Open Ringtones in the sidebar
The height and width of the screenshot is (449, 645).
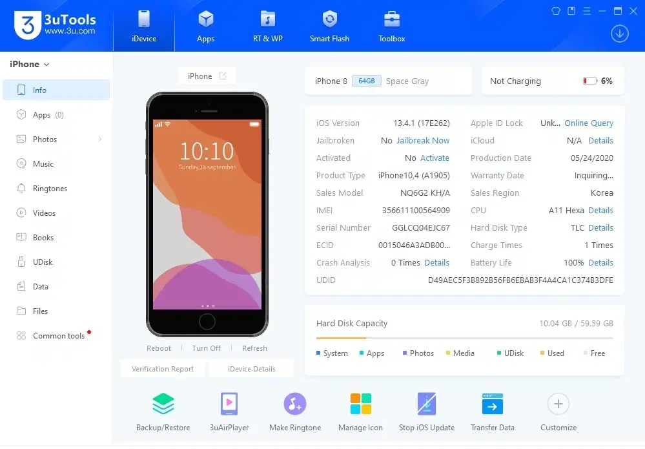pyautogui.click(x=56, y=189)
